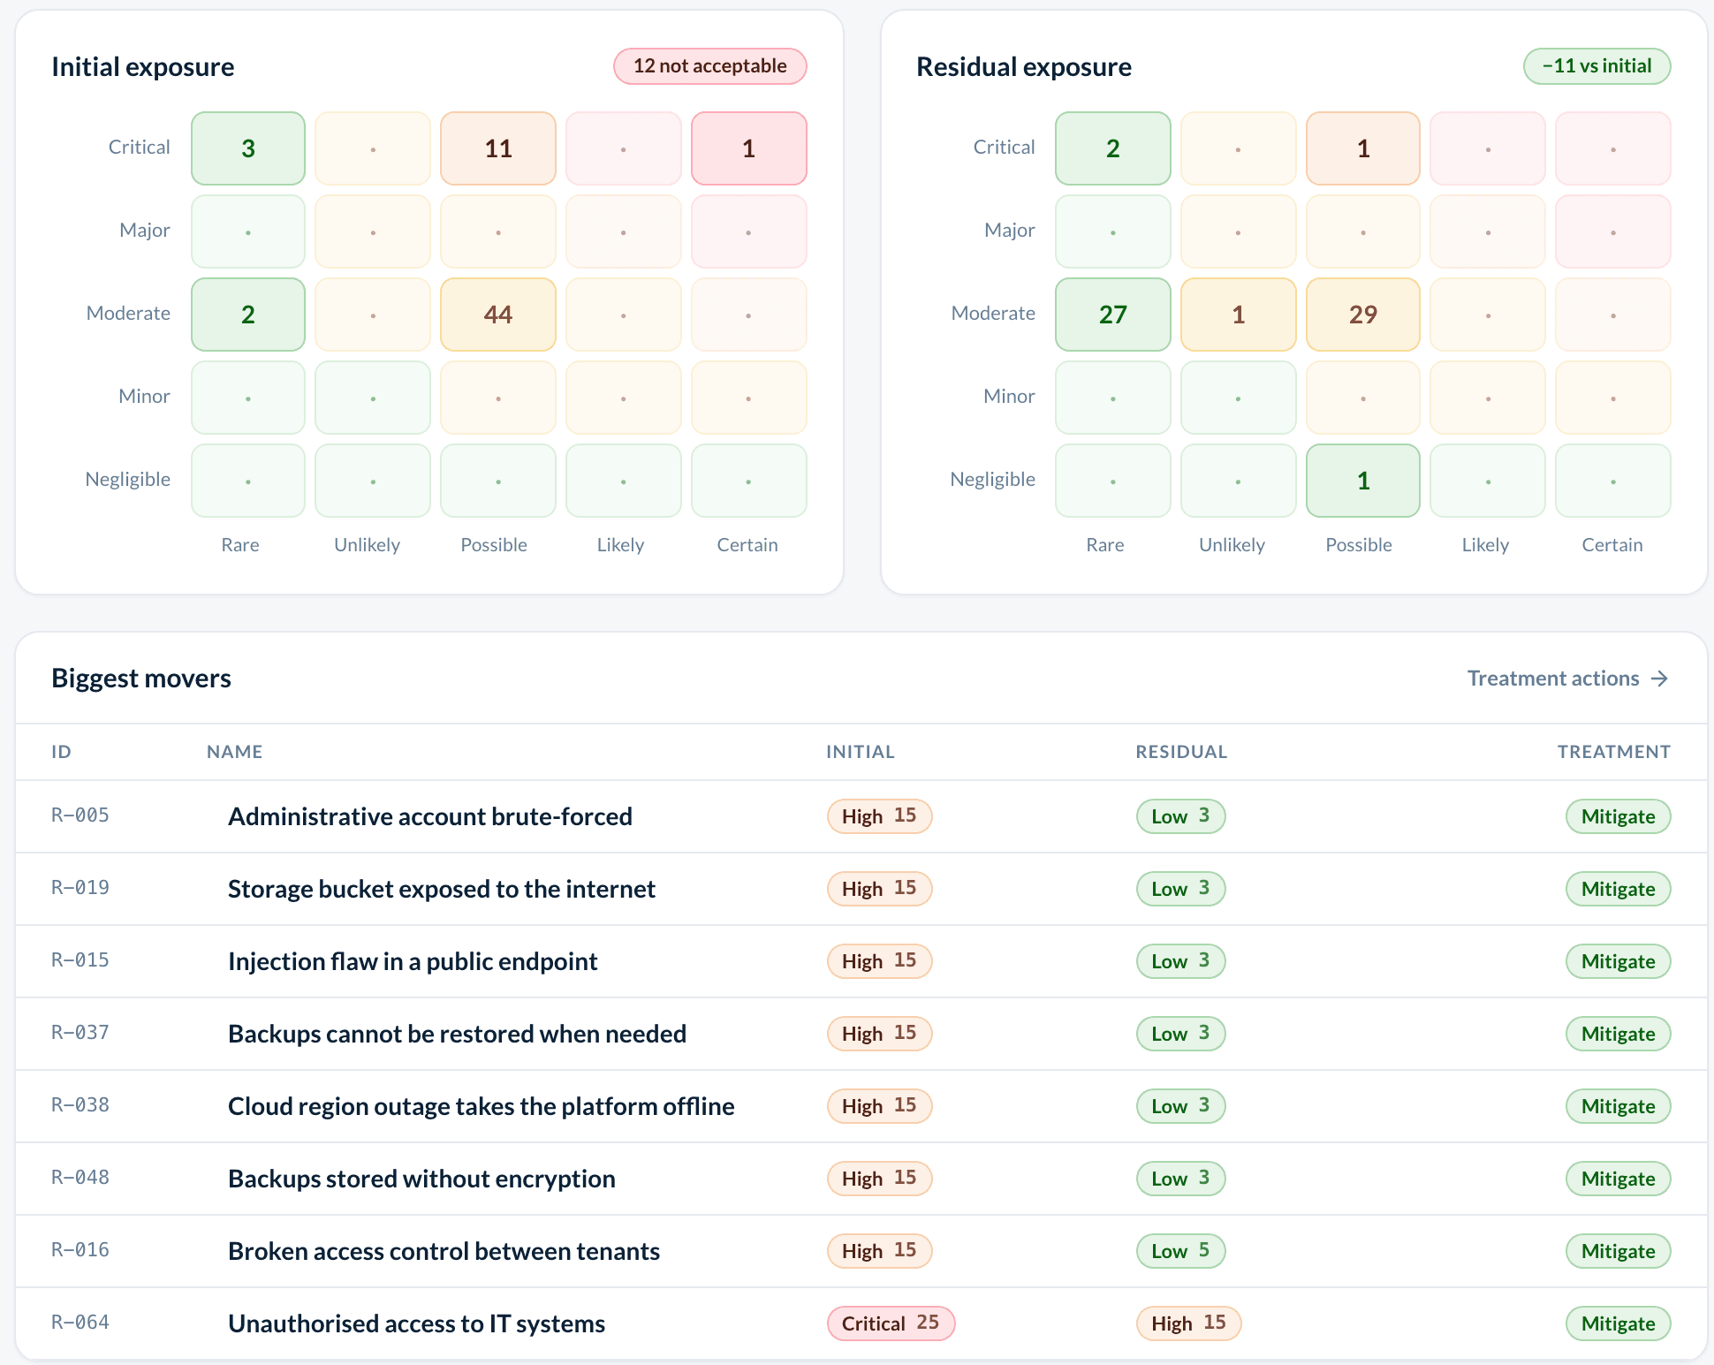Click the 'Negligible' row label in Residual exposure
This screenshot has height=1365, width=1714.
[x=992, y=480]
